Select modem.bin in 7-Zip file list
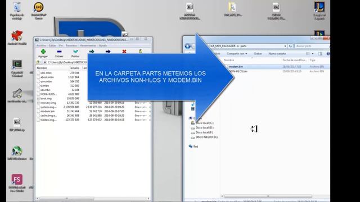The height and width of the screenshot is (202, 360). pos(47,111)
